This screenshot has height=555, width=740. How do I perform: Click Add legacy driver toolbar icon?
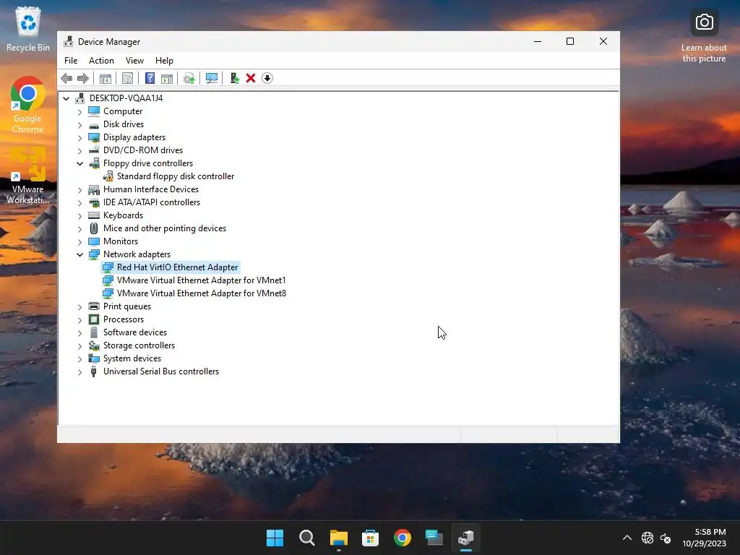point(234,78)
